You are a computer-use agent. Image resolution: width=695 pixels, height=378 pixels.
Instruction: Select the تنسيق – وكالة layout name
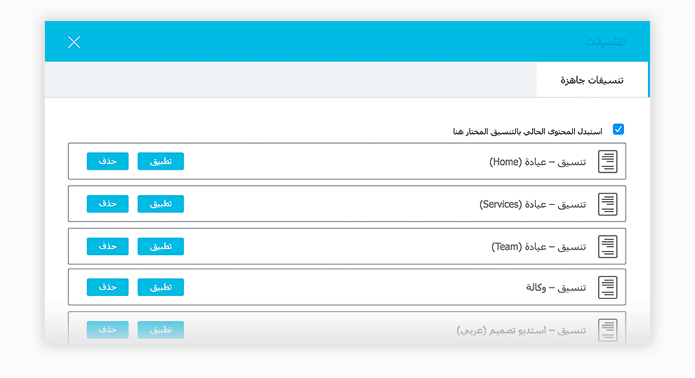556,288
